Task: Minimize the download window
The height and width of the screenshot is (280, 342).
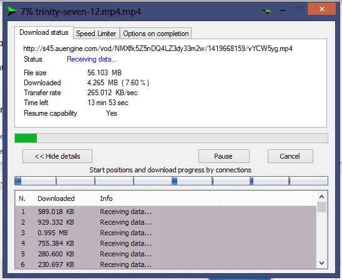Action: (x=283, y=11)
